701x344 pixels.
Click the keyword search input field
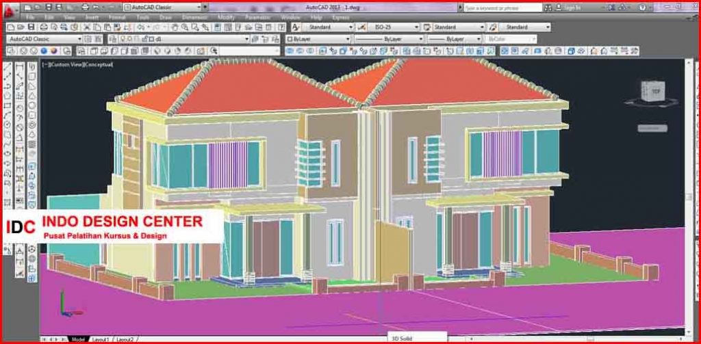point(502,8)
